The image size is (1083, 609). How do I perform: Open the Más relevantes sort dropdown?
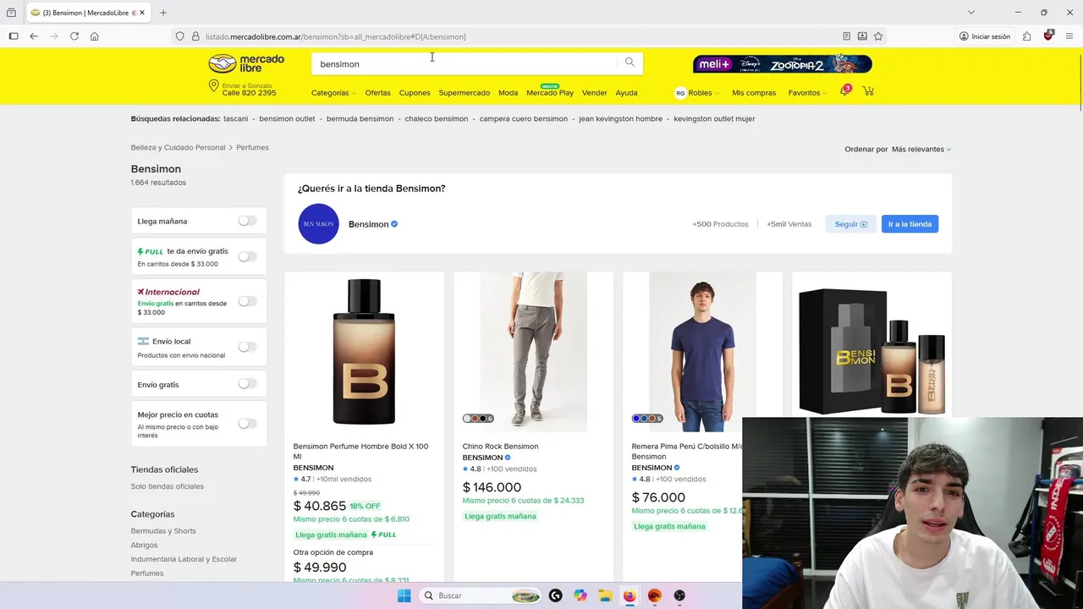pos(921,149)
